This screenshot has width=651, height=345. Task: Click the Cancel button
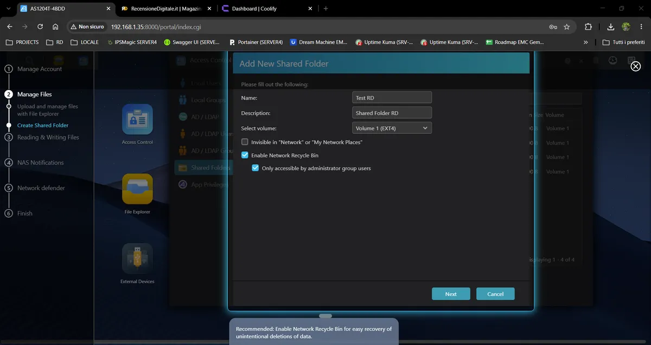point(495,294)
